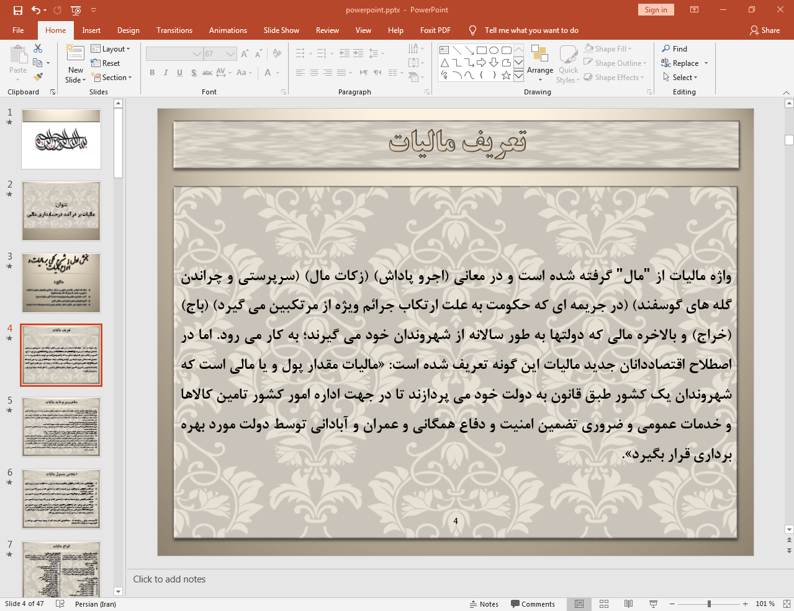Open the Transitions tab
Viewport: 794px width, 611px height.
174,30
